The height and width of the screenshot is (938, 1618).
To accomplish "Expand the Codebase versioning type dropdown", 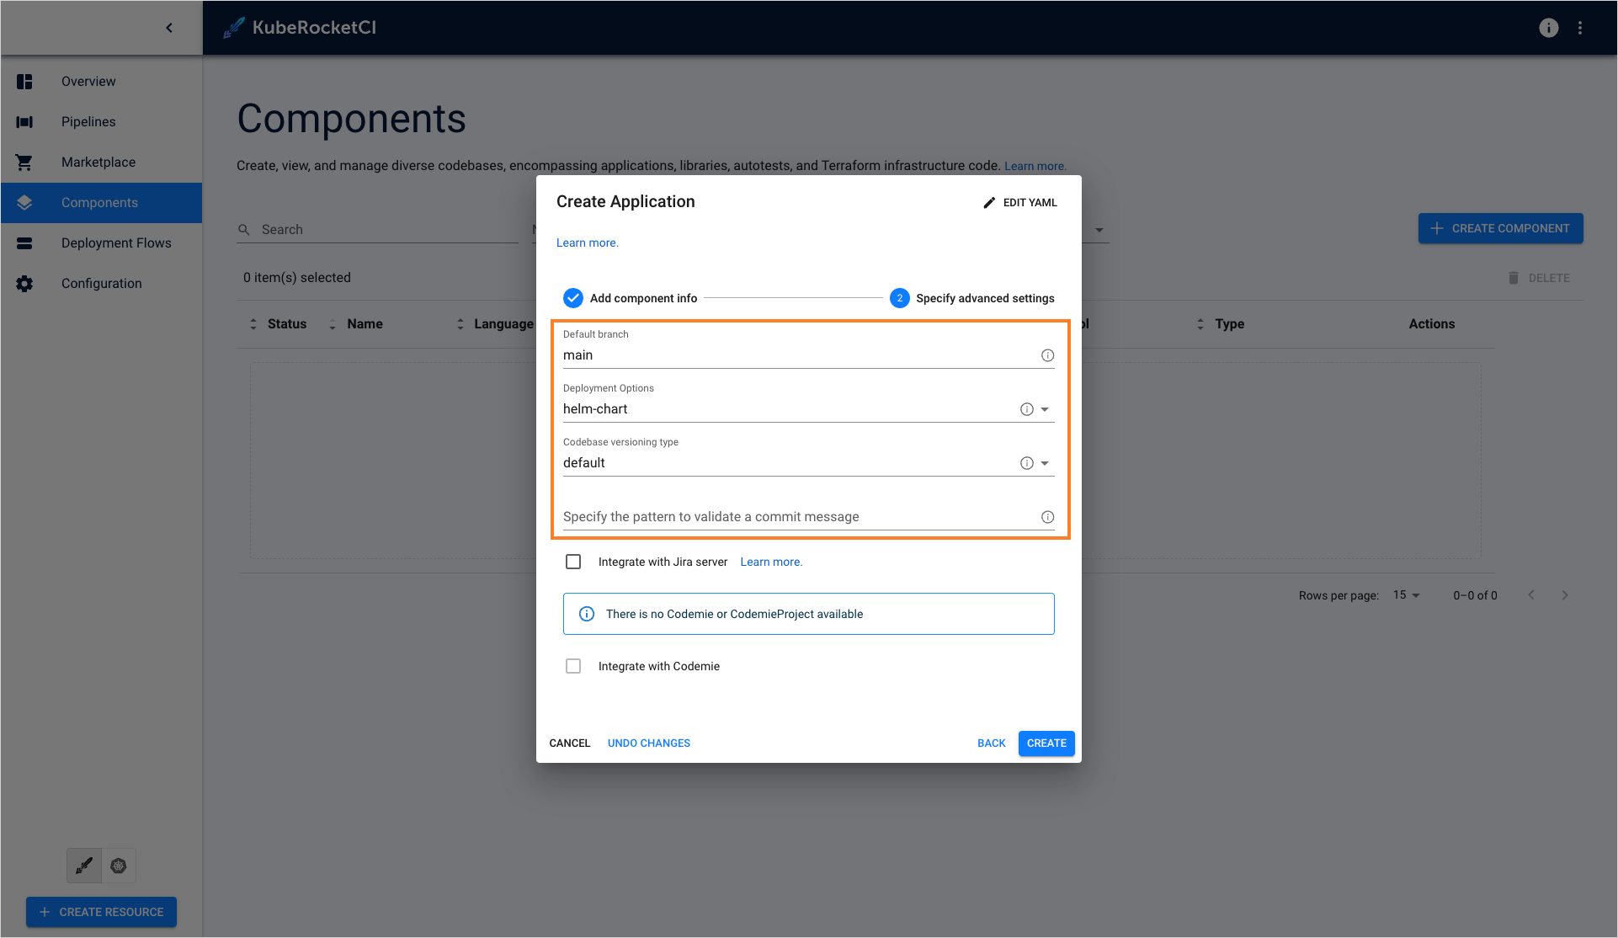I will [x=1046, y=462].
